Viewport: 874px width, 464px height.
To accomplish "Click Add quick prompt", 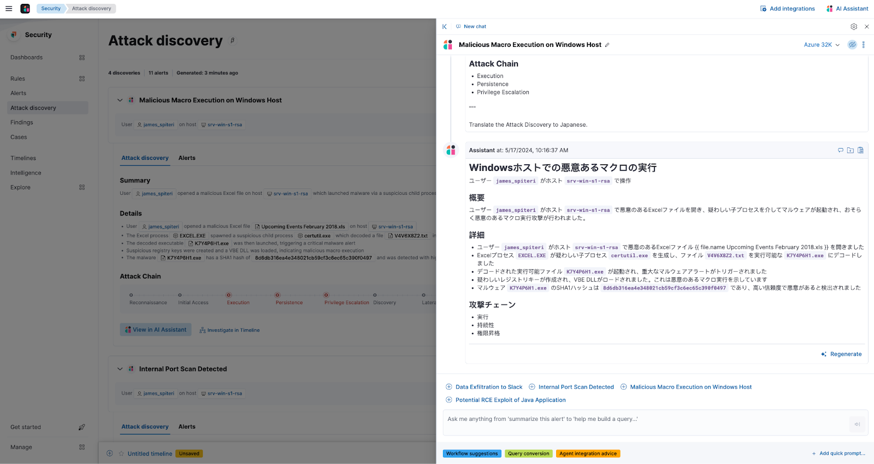I will point(838,454).
